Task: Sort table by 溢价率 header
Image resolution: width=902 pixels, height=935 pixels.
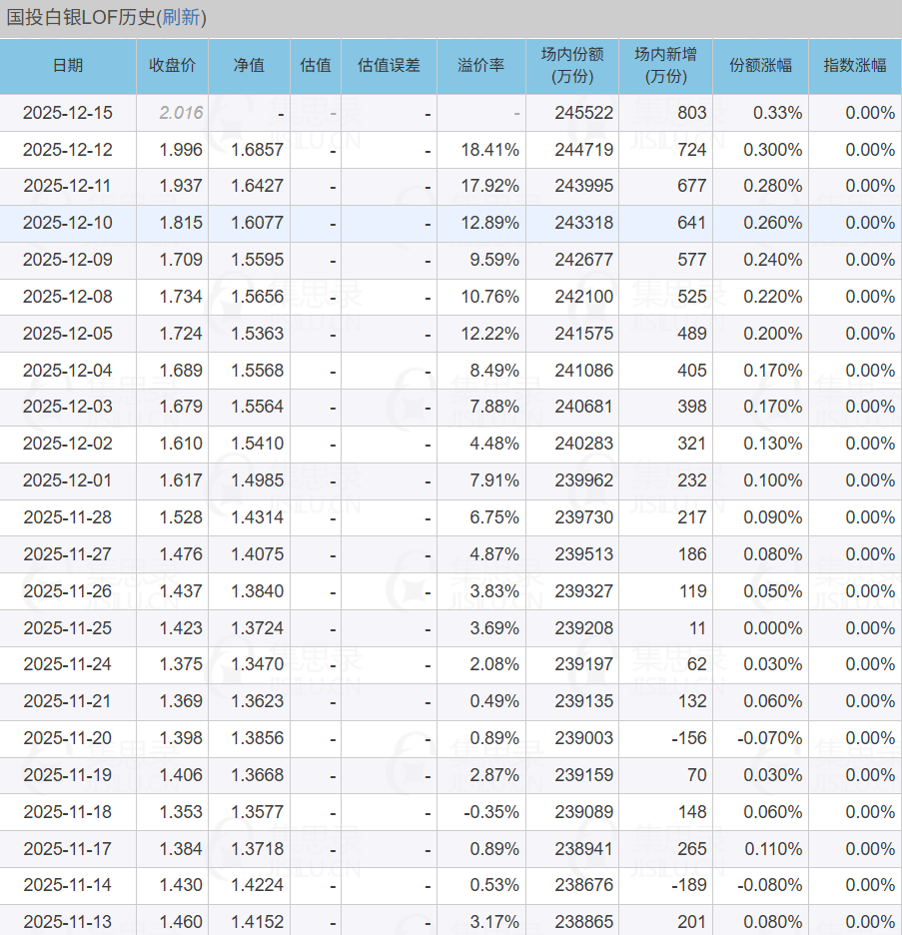Action: click(x=480, y=66)
